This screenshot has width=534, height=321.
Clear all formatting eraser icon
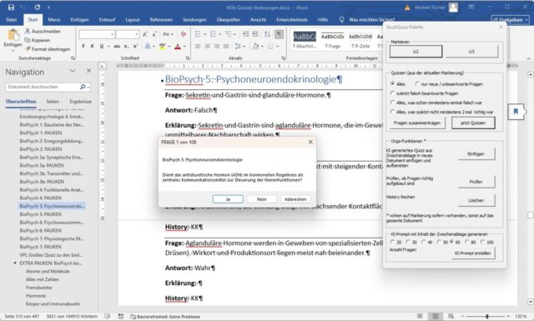tap(184, 34)
